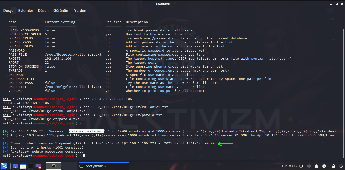Screen dimensions: 345x170
Task: Open the Yardım menu
Action: point(80,11)
